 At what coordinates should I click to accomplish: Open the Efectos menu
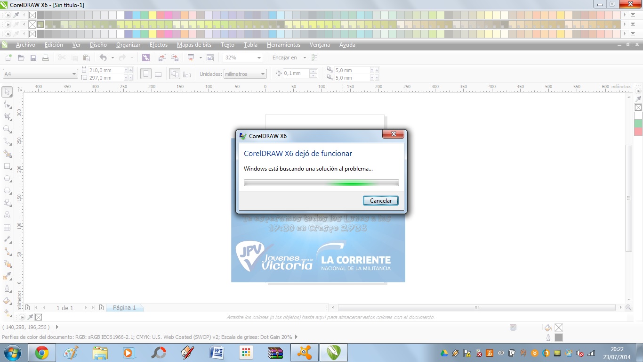[x=159, y=45]
